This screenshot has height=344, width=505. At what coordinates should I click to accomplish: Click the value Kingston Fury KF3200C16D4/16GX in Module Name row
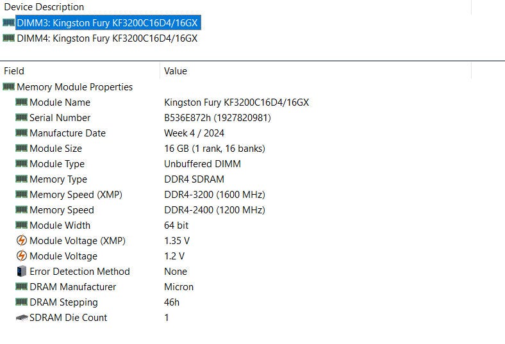[x=236, y=102]
